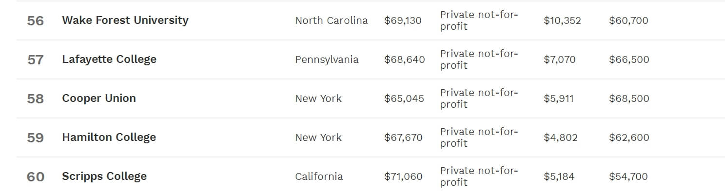Click rank number 56
The width and height of the screenshot is (725, 195).
point(36,21)
